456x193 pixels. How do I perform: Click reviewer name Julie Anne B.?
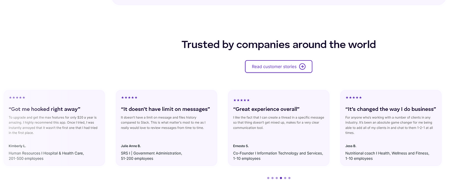click(131, 146)
